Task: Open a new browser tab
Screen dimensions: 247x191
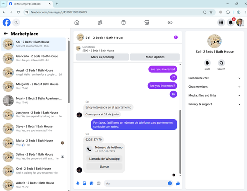Action: pyautogui.click(x=57, y=4)
